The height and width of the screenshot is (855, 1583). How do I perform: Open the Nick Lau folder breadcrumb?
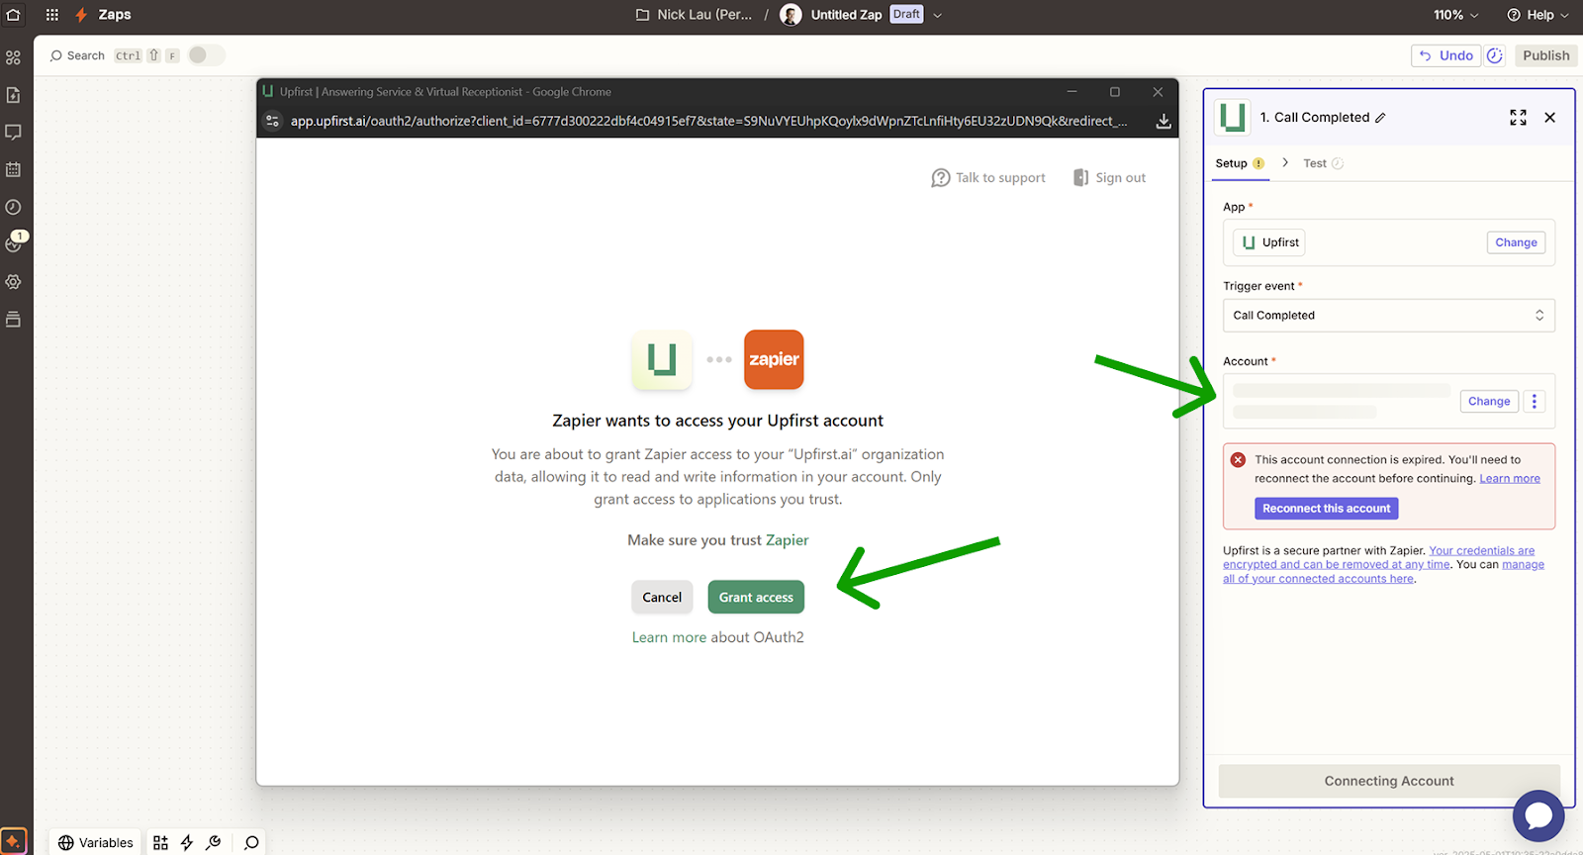coord(695,15)
